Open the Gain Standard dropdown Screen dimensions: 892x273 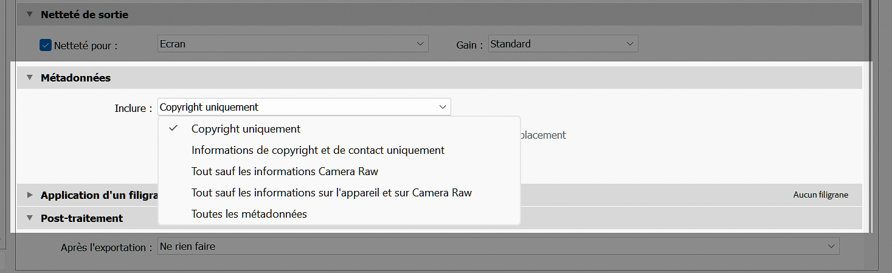pos(562,44)
